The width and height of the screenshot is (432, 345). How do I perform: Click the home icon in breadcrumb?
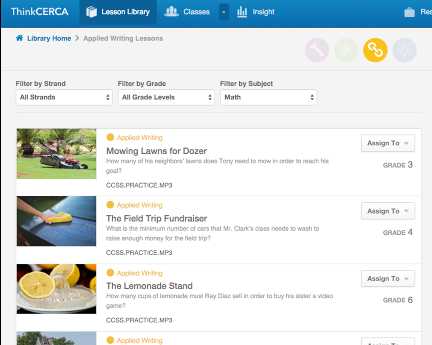click(x=19, y=38)
